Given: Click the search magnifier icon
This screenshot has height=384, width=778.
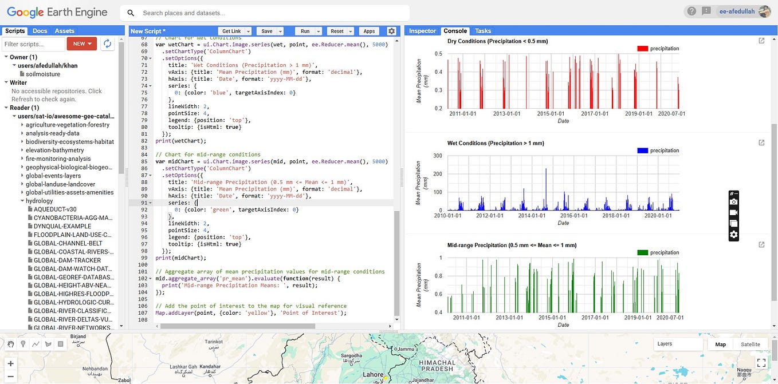Looking at the screenshot, I should (x=131, y=13).
